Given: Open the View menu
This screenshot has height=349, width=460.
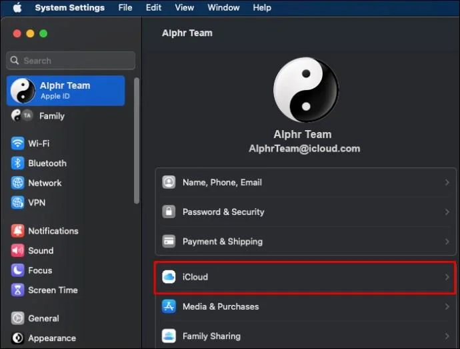Looking at the screenshot, I should [185, 7].
